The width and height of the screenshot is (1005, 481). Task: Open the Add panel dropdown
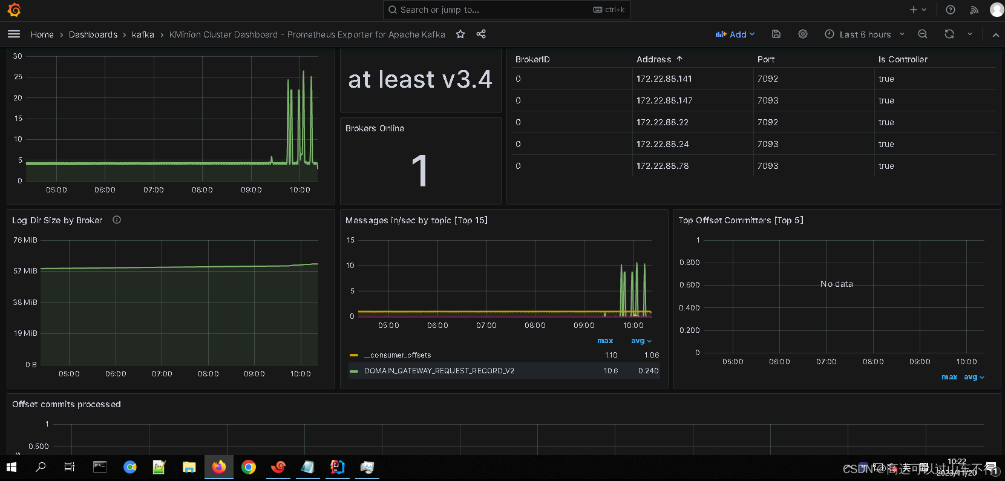point(735,34)
